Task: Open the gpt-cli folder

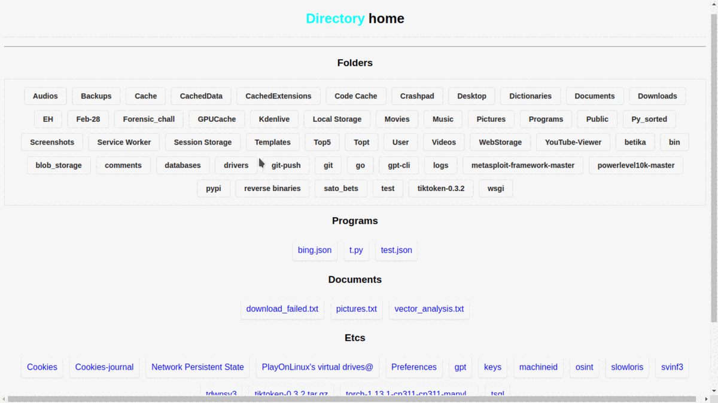Action: point(399,165)
